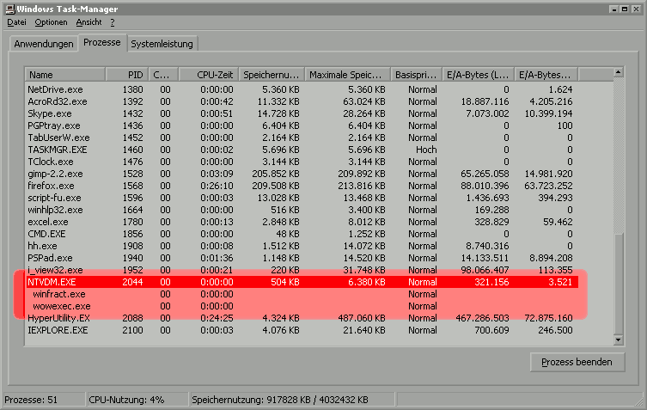This screenshot has width=647, height=410.
Task: Select the NTVDM.EXE process
Action: coord(302,282)
